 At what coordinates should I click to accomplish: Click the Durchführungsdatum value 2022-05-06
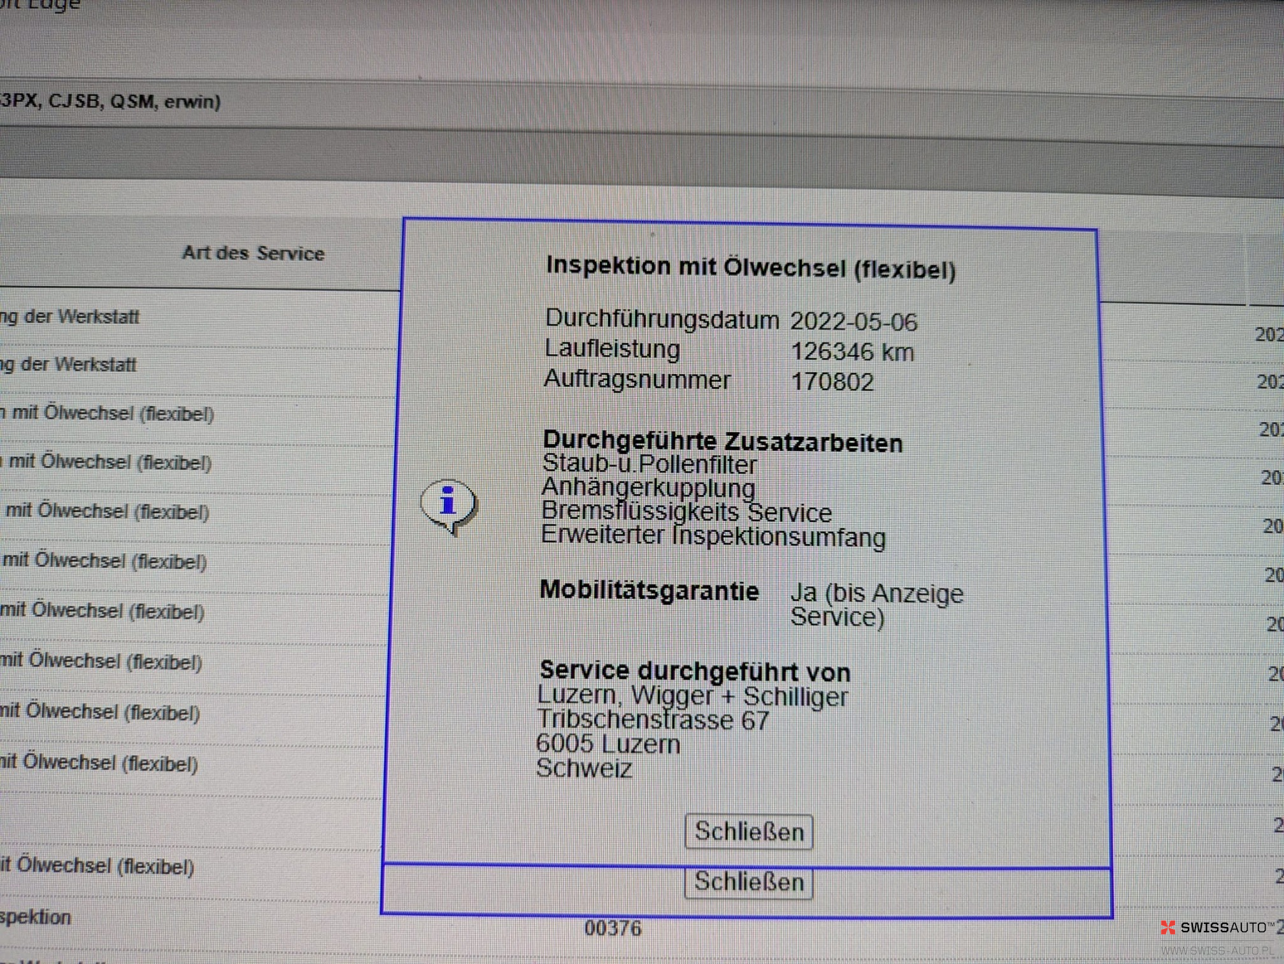pyautogui.click(x=853, y=322)
